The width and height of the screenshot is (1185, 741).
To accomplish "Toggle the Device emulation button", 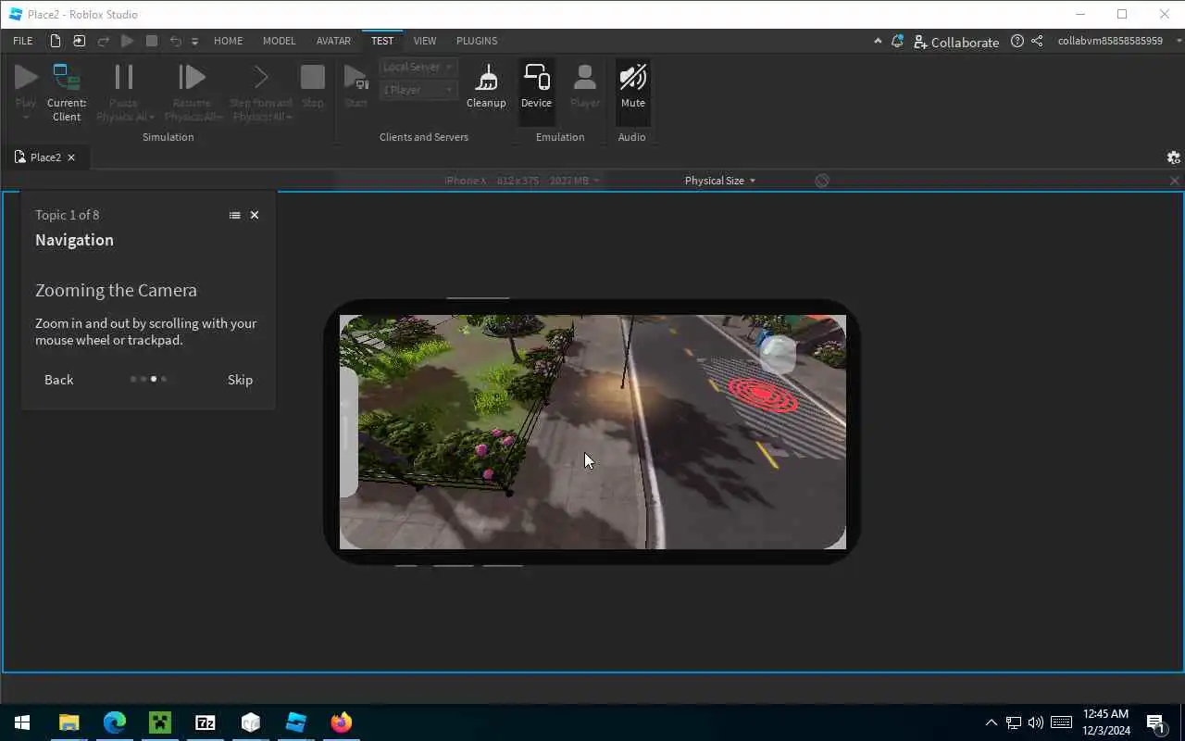I will [x=536, y=87].
